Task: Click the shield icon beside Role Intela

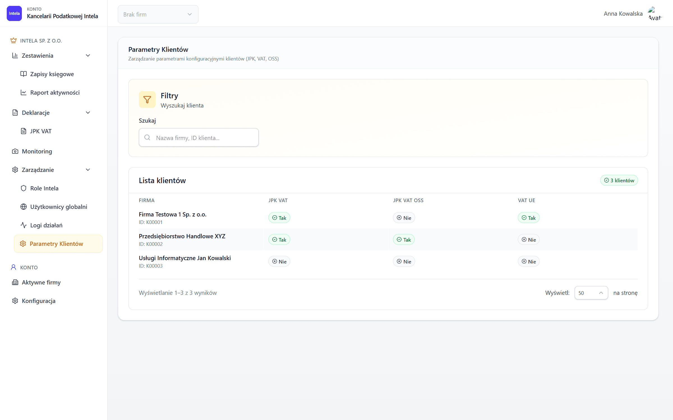Action: [24, 188]
